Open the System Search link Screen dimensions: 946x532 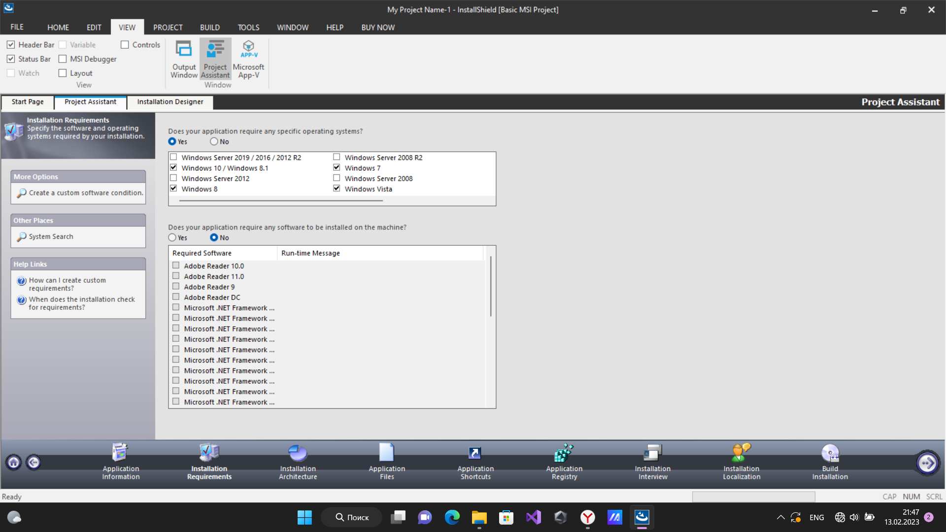pyautogui.click(x=51, y=237)
